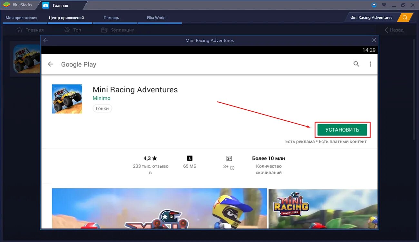Open Google Play search magnifier
419x242 pixels.
[x=356, y=64]
